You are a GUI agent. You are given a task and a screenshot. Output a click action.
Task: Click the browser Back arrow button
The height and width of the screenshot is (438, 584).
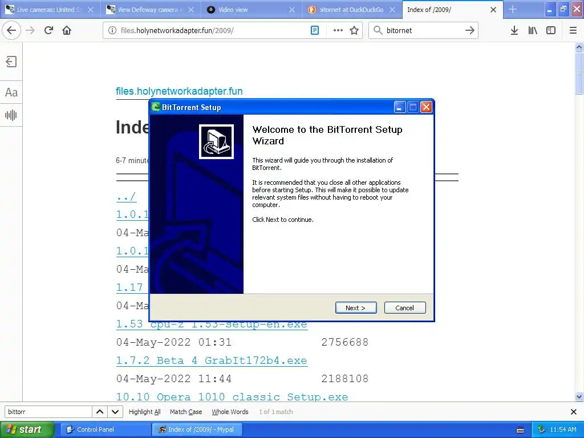11,30
